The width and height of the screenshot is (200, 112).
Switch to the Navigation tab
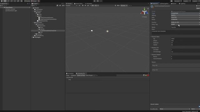[164, 3]
